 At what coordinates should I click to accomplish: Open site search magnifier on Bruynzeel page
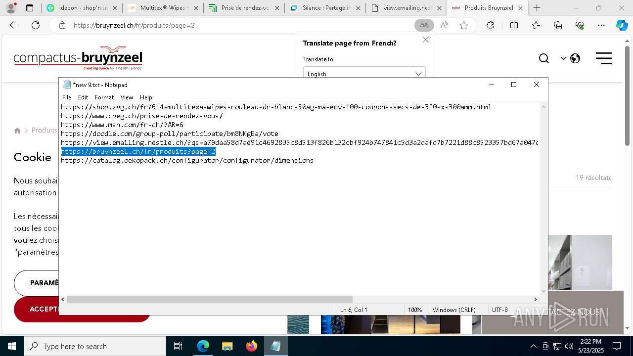(x=544, y=58)
